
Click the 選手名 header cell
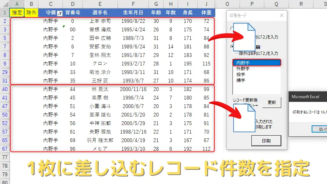point(99,13)
